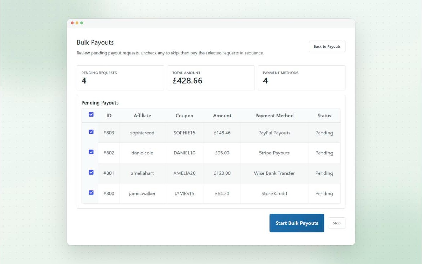Click PayPal Payouts payment method

pyautogui.click(x=274, y=133)
